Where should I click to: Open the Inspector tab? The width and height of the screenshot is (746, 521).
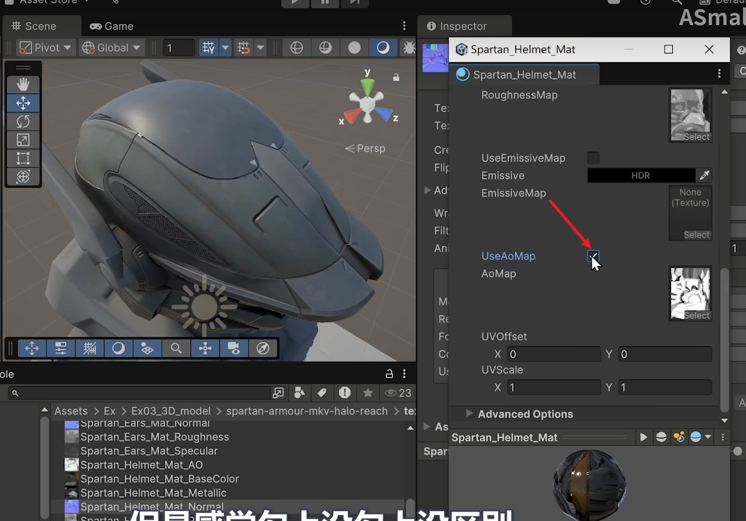457,26
